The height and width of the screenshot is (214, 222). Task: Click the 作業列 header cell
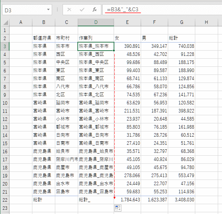click(x=96, y=38)
